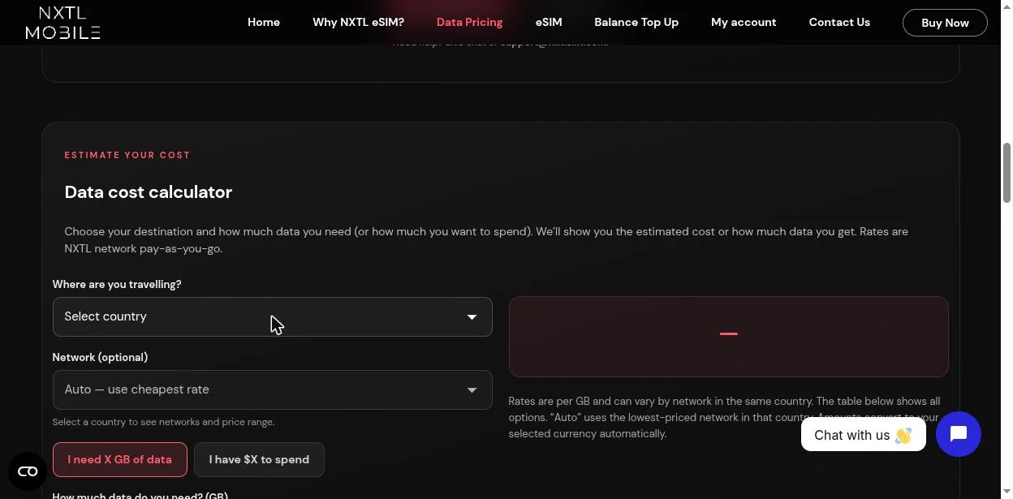This screenshot has width=1013, height=499.
Task: Click the estimated cost result box
Action: [728, 337]
